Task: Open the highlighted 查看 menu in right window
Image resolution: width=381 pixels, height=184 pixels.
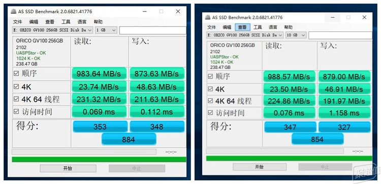Action: click(242, 27)
